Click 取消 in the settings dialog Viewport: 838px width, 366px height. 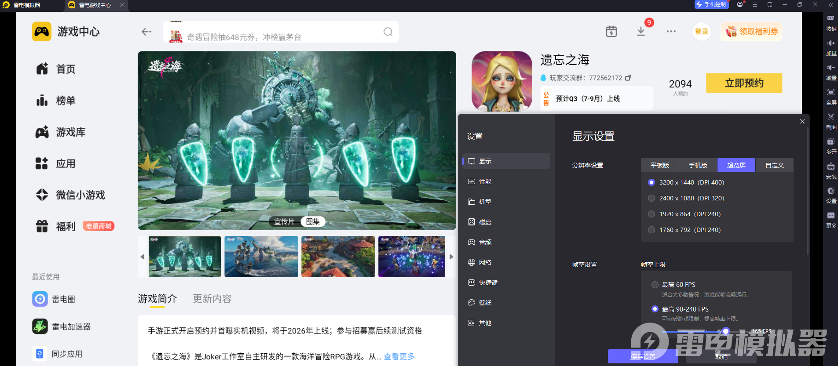pyautogui.click(x=721, y=356)
